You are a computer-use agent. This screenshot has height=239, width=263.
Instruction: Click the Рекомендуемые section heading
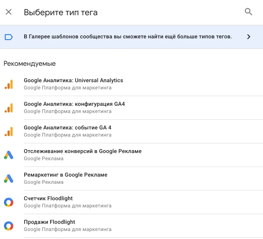click(x=30, y=64)
